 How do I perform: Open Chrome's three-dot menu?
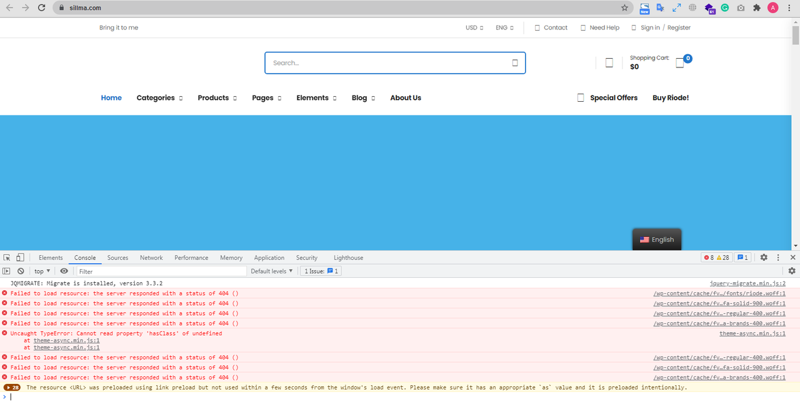[x=790, y=8]
